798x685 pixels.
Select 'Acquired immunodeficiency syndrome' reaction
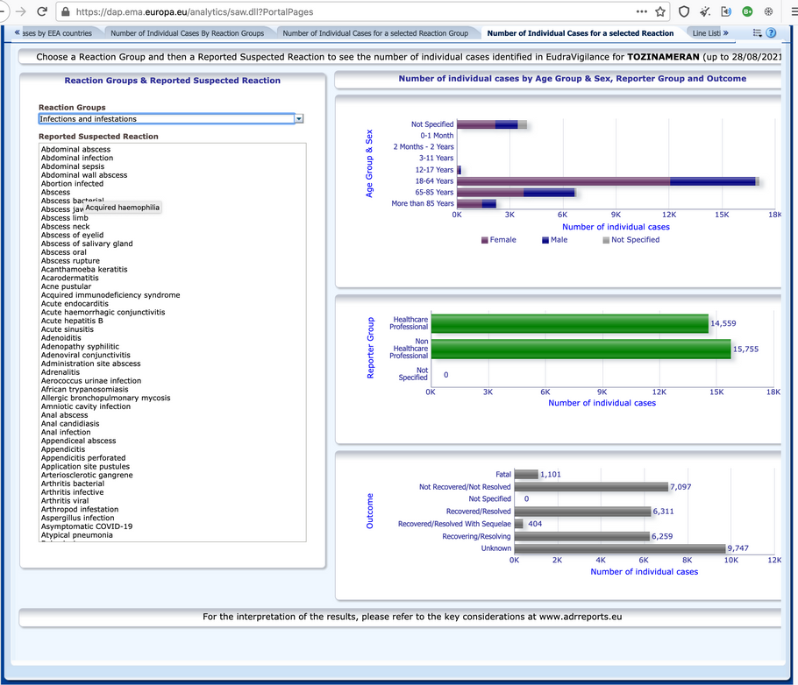coord(110,295)
